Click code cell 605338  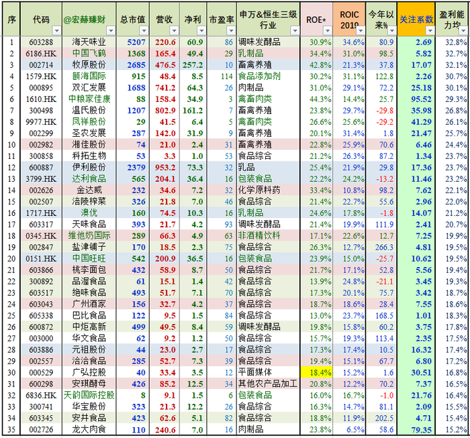pos(41,315)
